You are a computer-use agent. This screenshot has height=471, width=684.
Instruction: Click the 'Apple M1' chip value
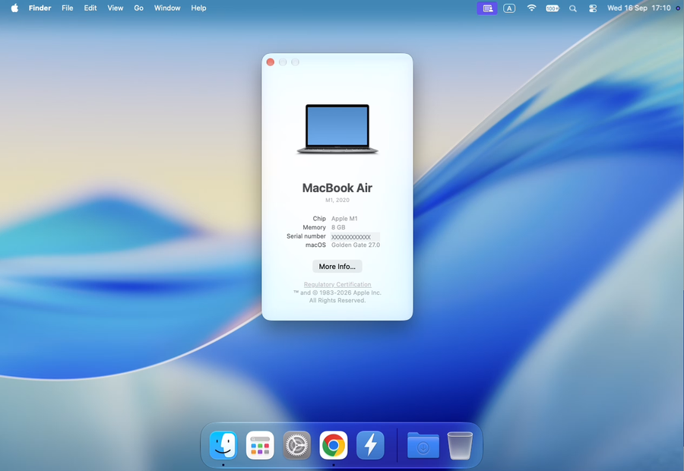pos(344,219)
